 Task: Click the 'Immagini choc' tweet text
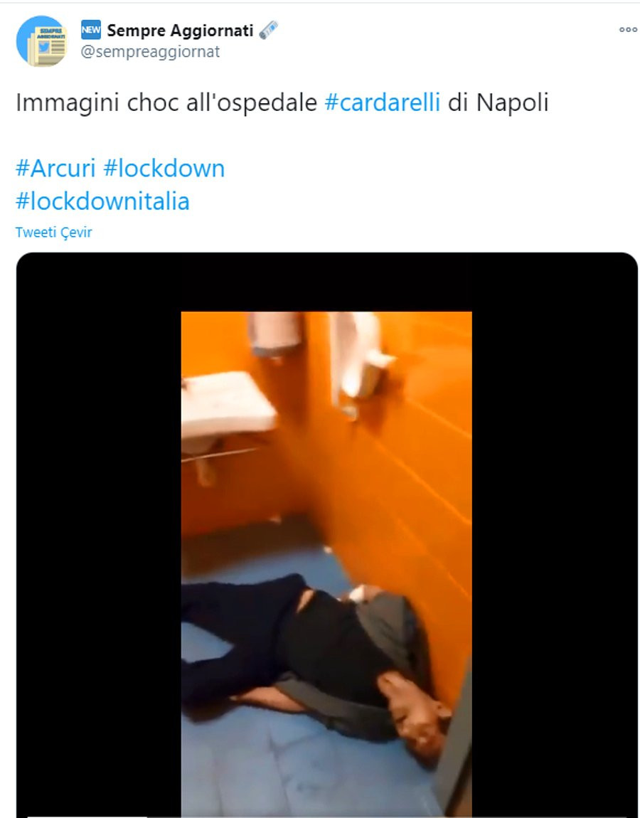[x=97, y=102]
